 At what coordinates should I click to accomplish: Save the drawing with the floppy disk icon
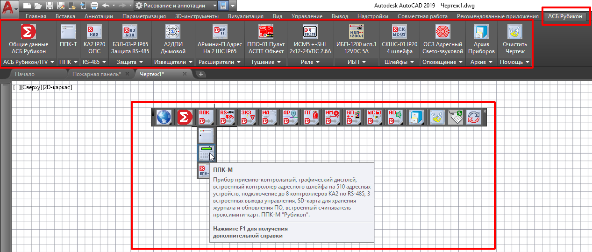(49, 6)
